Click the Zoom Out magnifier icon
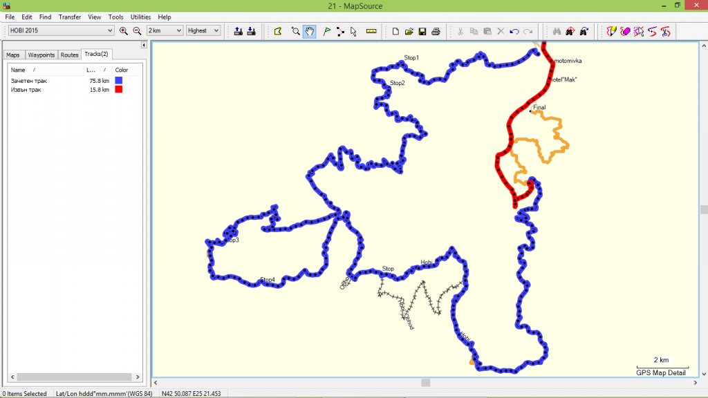708x398 pixels. 138,30
